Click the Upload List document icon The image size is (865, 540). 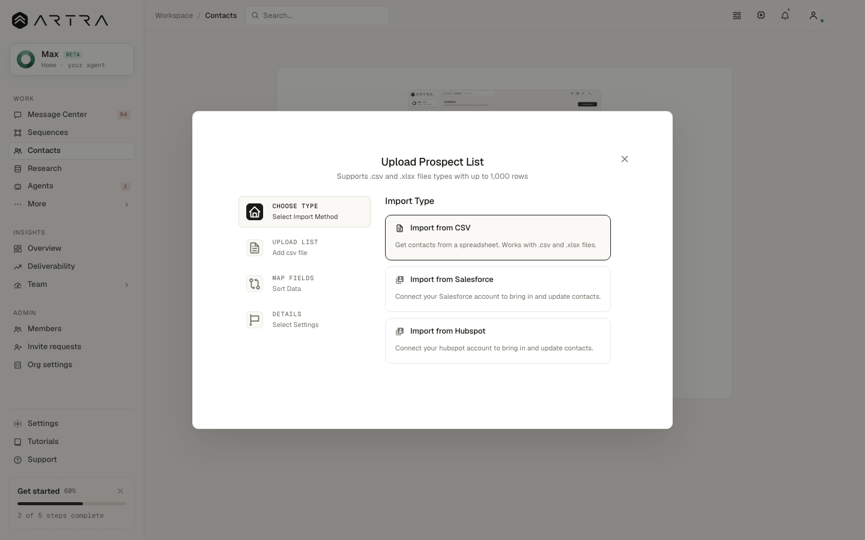click(x=255, y=248)
